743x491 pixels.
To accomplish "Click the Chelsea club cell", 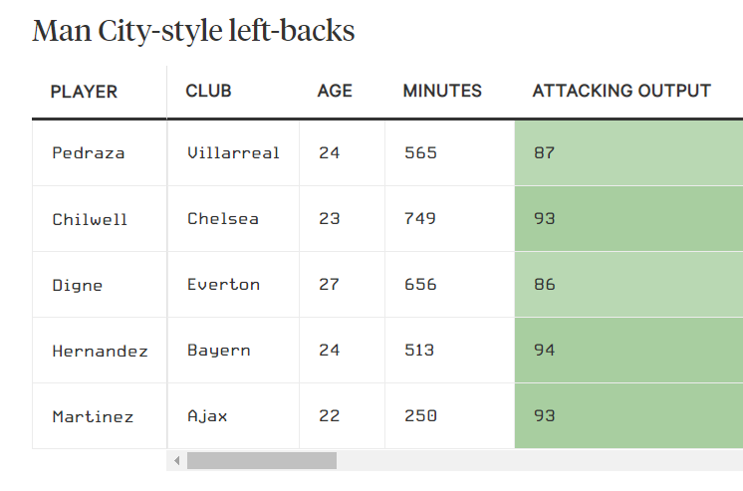I will pos(233,219).
